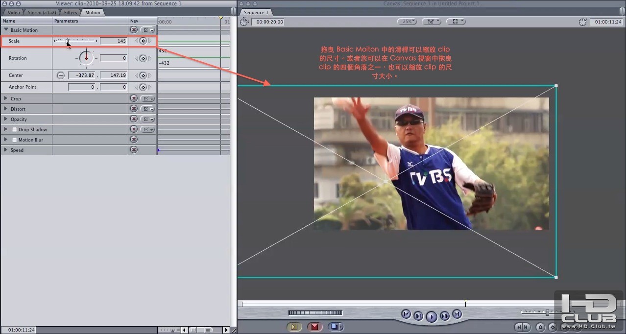
Task: Click the Canvas insert edit yellow button
Action: coord(294,327)
